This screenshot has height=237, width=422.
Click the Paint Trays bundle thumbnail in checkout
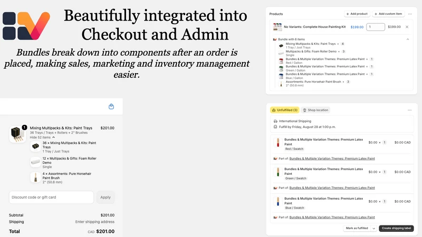17,134
